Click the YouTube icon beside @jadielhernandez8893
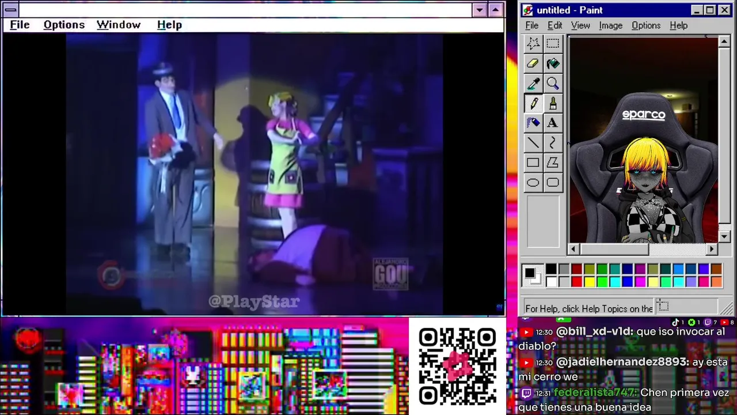The height and width of the screenshot is (415, 737). [526, 363]
